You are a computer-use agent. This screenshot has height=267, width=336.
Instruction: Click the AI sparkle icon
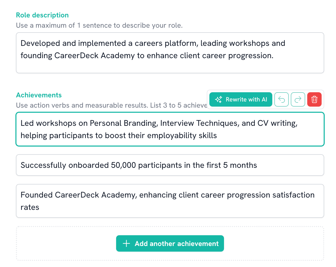coord(219,99)
